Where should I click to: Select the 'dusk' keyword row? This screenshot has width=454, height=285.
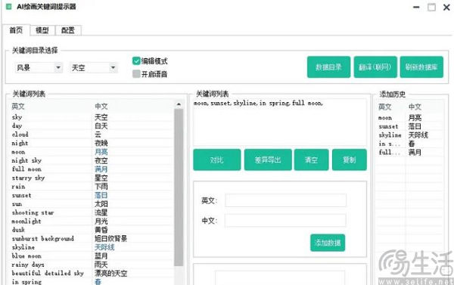pos(92,230)
